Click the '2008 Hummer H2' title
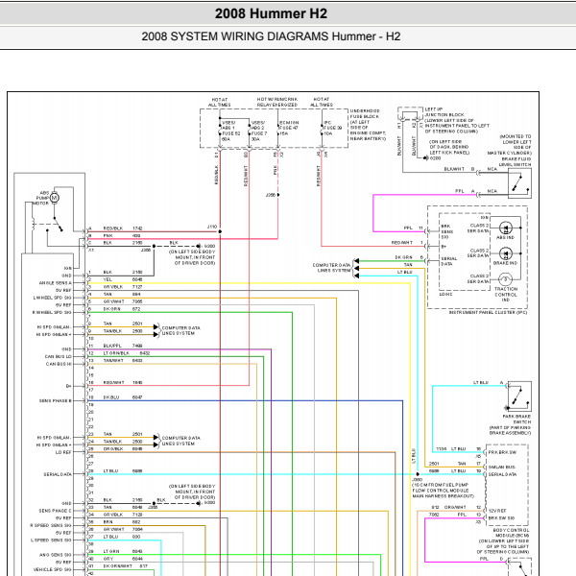 pos(271,13)
